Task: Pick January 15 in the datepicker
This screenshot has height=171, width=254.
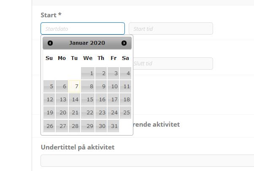Action: (88, 100)
